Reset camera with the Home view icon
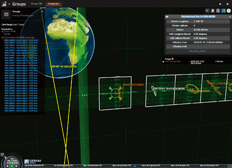The width and height of the screenshot is (232, 168). [x=213, y=11]
